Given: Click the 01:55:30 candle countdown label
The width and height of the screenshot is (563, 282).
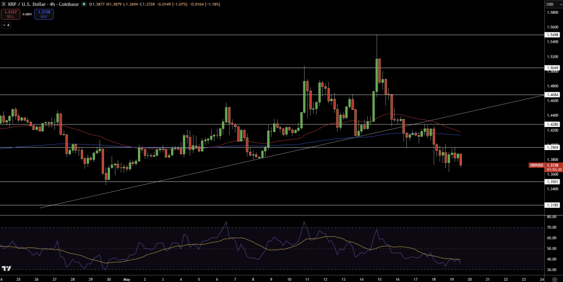Looking at the screenshot, I should [x=554, y=169].
